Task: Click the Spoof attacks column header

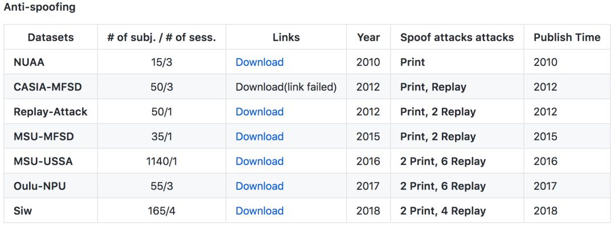Action: pos(457,38)
